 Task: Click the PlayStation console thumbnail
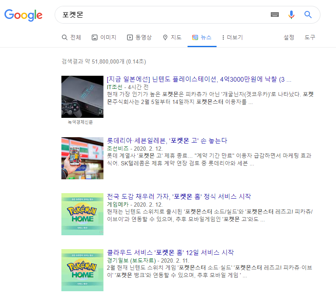82,97
